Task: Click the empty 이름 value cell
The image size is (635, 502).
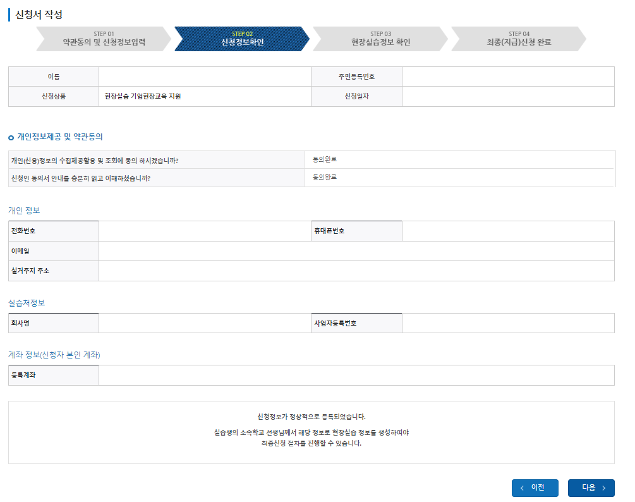Action: pos(205,77)
